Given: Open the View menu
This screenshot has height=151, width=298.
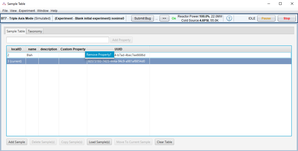Looking at the screenshot, I should [13, 11].
